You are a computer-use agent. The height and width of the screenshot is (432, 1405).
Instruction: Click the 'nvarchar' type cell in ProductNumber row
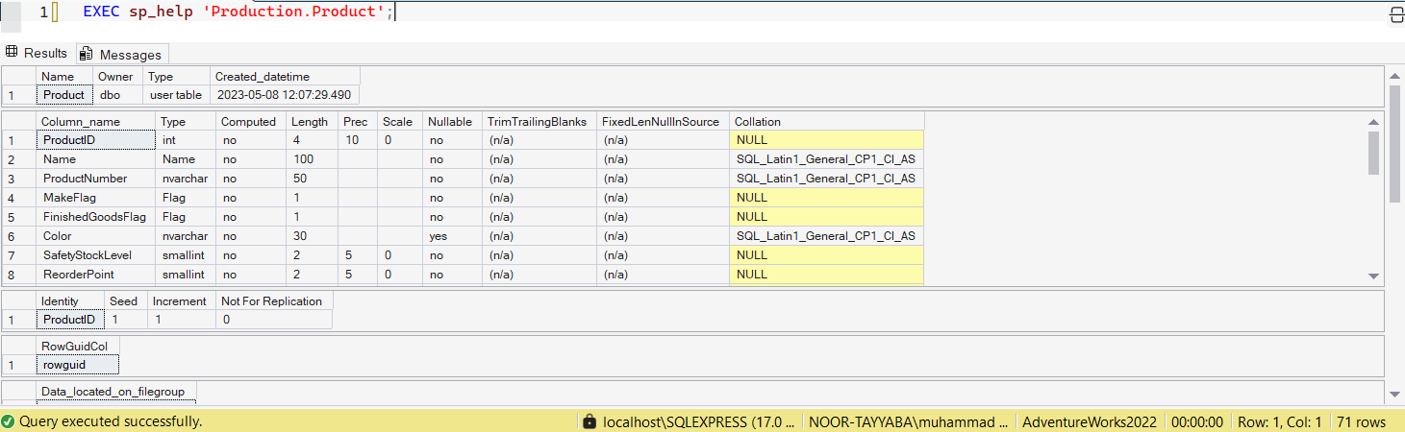point(185,179)
